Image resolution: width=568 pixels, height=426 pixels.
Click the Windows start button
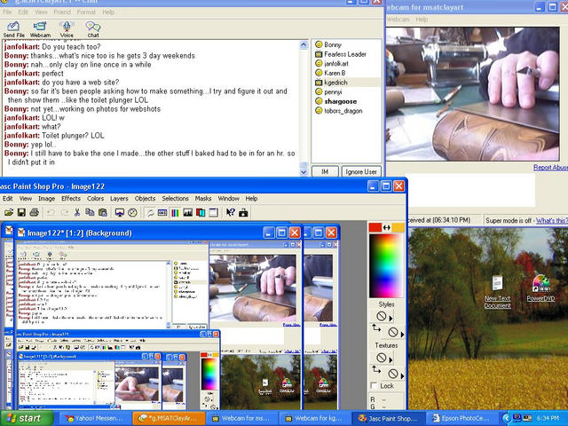[27, 418]
